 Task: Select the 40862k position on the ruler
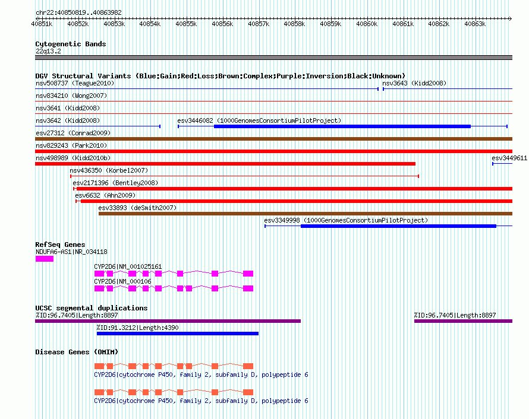439,24
